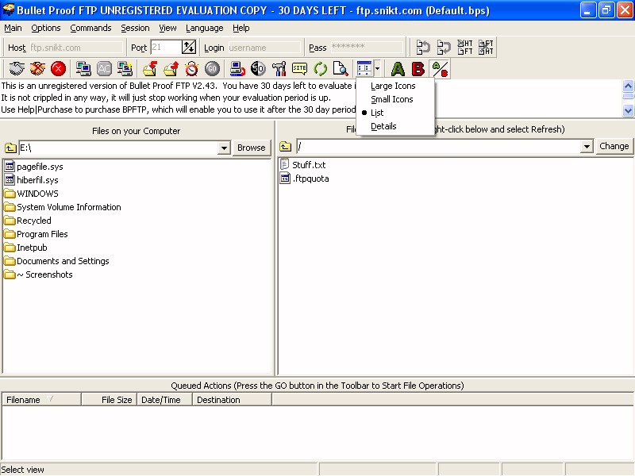Click the second file transfer arrows icon

[x=444, y=47]
